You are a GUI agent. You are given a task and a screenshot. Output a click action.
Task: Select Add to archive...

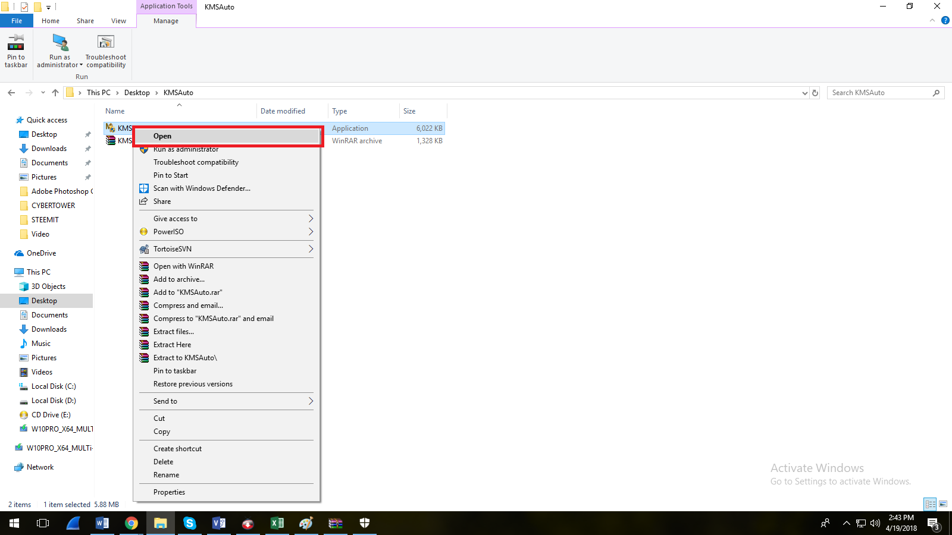[x=227, y=279]
